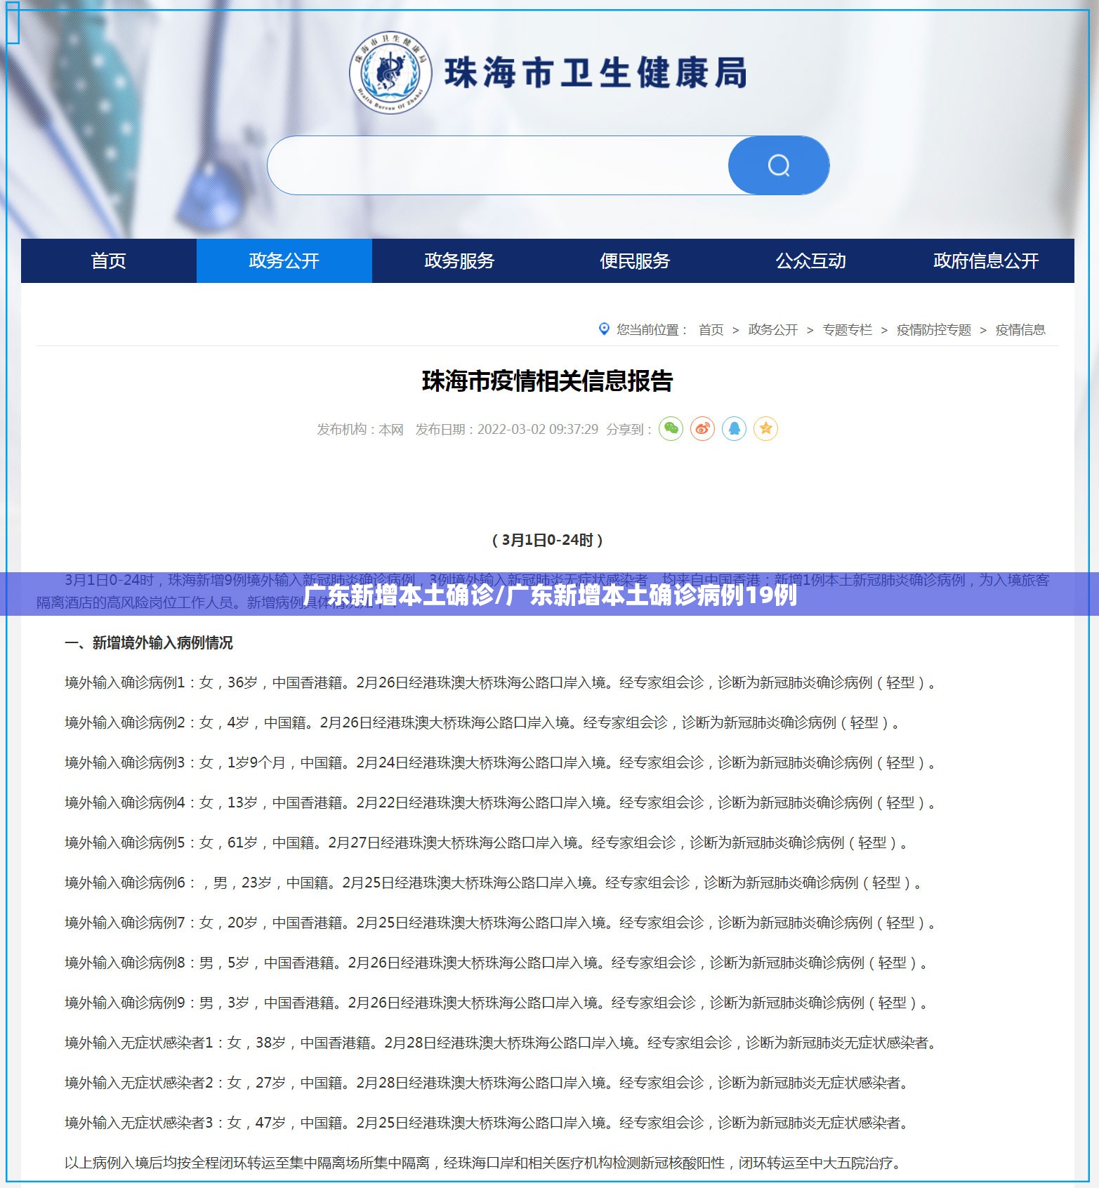This screenshot has width=1099, height=1188.
Task: Share article via Weibo icon
Action: (x=702, y=428)
